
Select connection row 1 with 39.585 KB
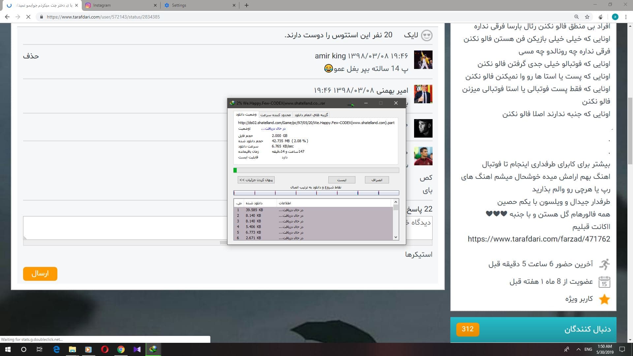(313, 210)
